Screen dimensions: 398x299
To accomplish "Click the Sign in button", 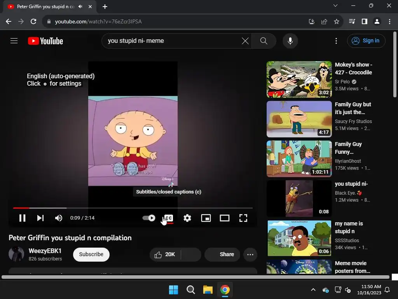I will 366,40.
